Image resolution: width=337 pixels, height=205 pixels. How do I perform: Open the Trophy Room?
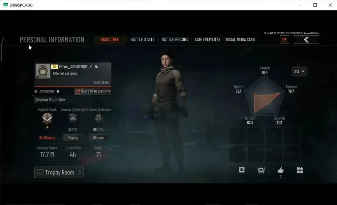[x=59, y=172]
